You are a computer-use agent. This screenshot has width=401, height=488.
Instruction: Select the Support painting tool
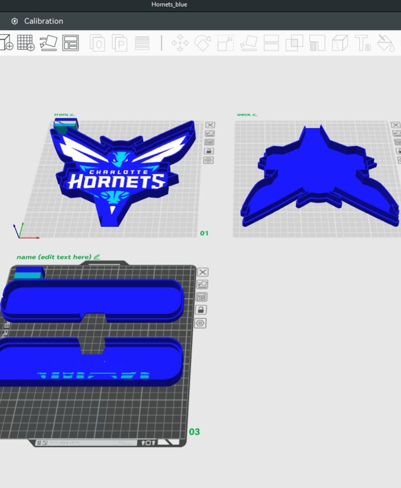[x=317, y=43]
